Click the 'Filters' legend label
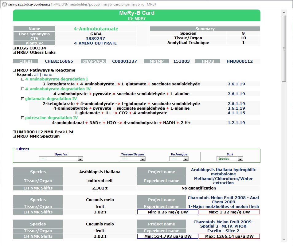 tap(23, 149)
